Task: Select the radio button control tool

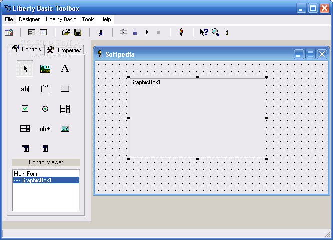Action: tap(45, 109)
